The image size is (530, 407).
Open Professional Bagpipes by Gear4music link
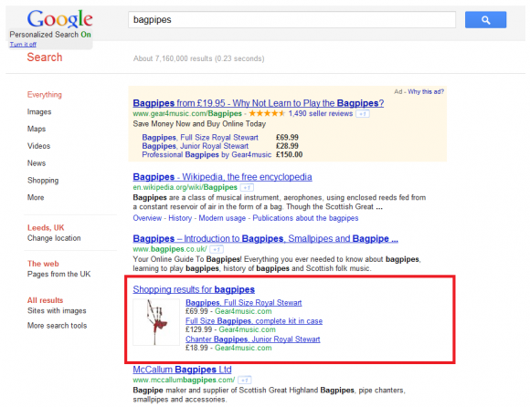point(207,155)
